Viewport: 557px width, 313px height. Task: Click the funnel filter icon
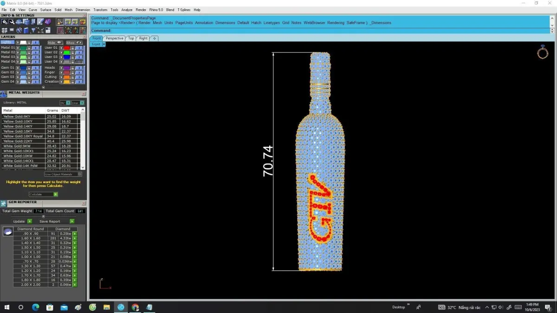pyautogui.click(x=33, y=30)
